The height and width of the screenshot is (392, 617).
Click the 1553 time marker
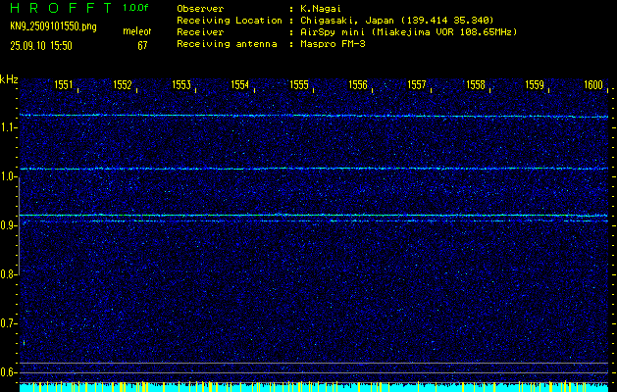(181, 85)
